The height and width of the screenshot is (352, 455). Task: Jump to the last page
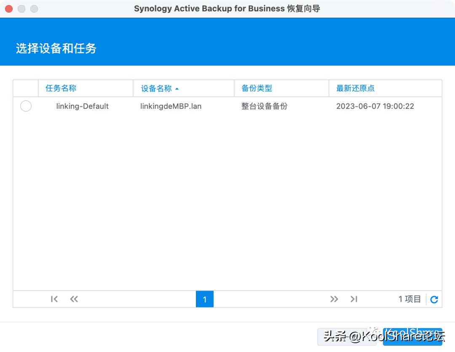[x=354, y=299]
